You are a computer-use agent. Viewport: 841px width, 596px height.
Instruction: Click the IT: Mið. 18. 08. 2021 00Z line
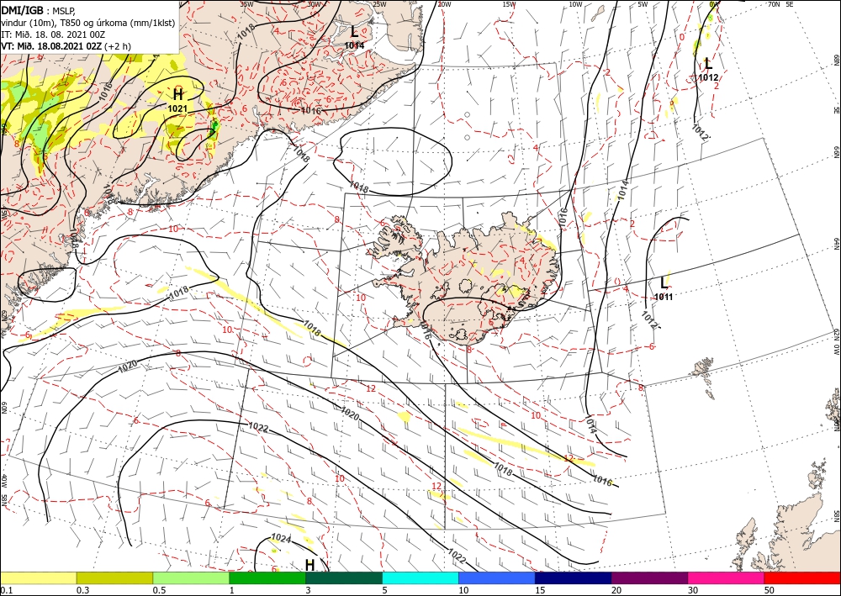tap(53, 34)
